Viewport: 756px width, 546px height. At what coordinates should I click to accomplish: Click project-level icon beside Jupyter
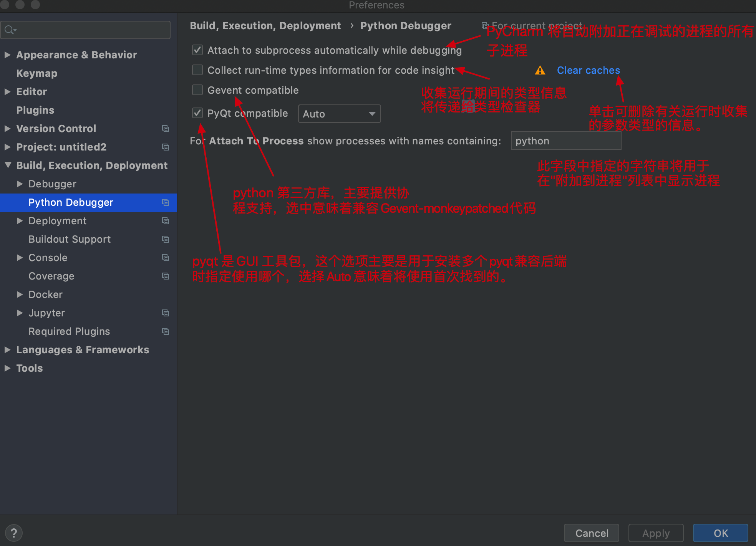166,313
